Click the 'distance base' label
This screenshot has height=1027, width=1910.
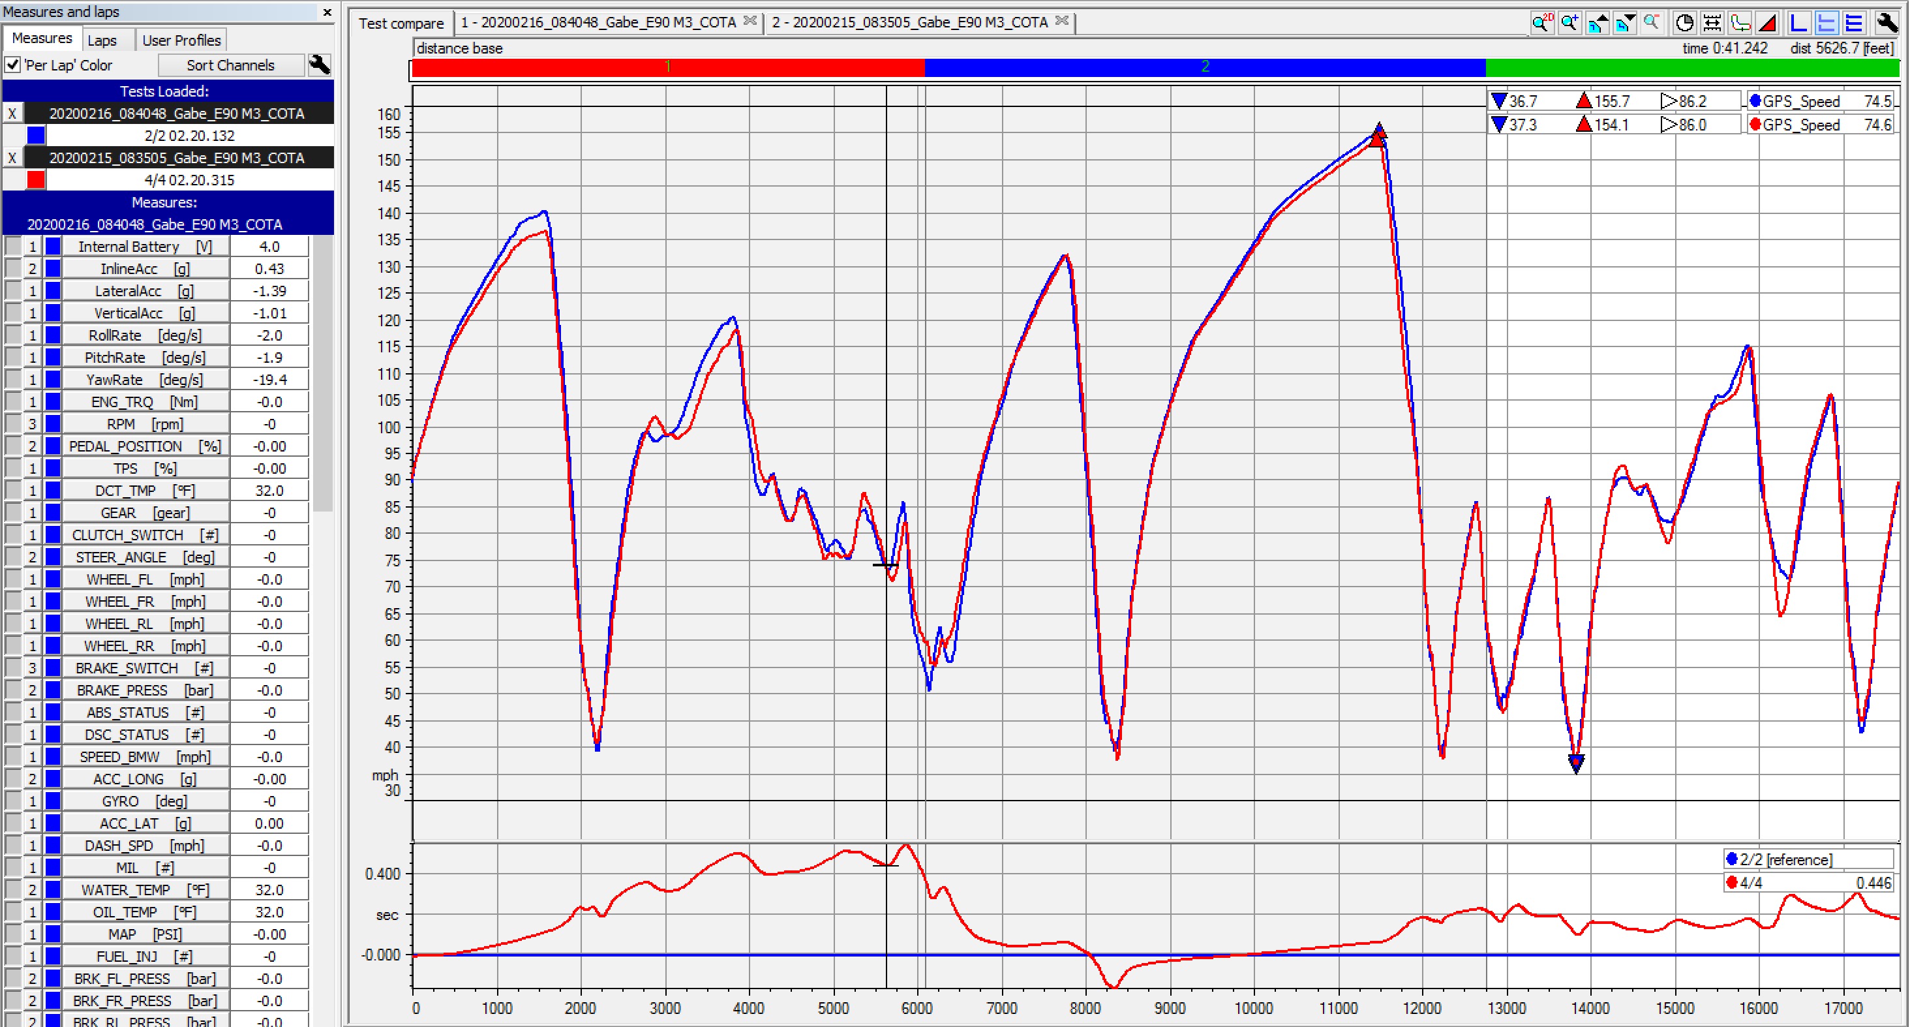click(x=460, y=48)
